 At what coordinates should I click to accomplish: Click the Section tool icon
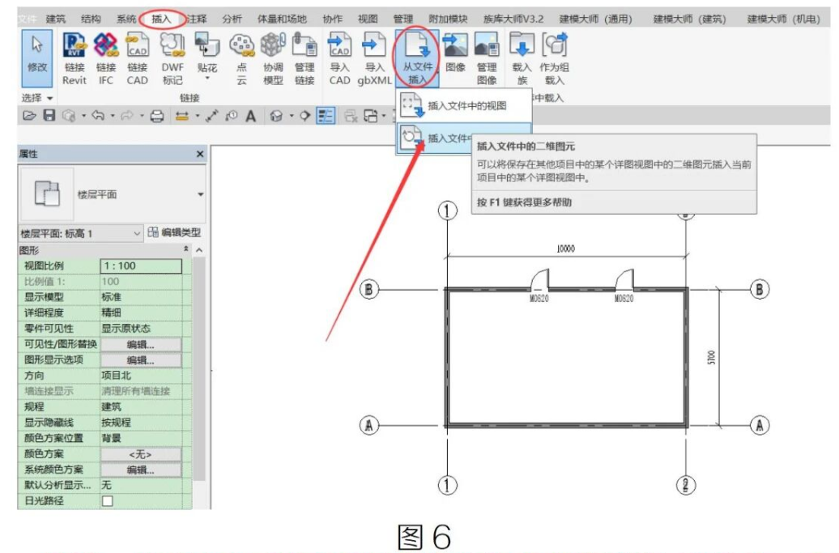coord(305,116)
